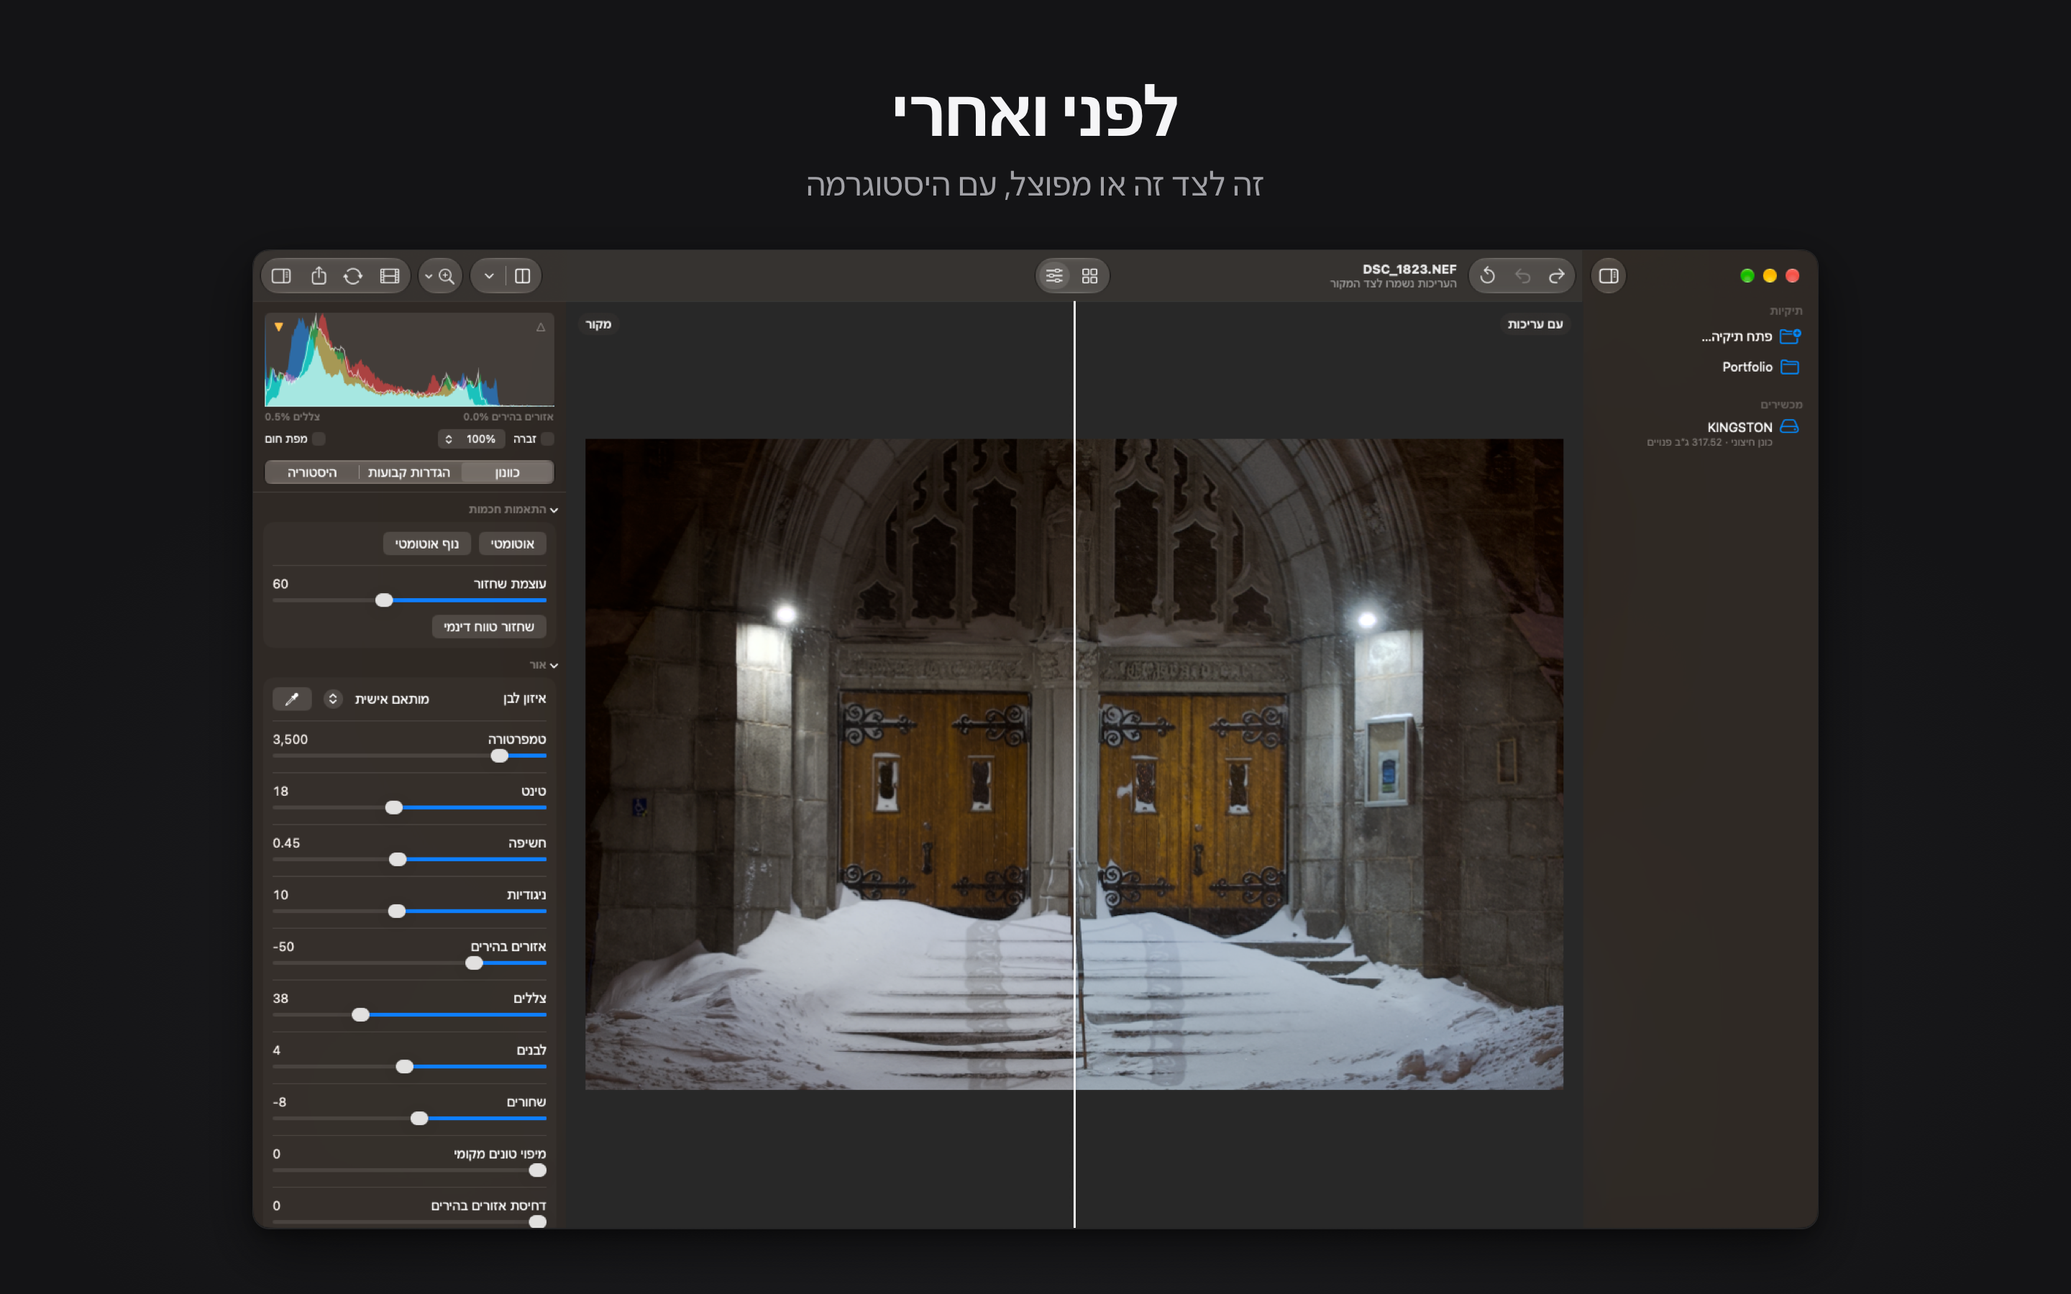Click the אוטומטי button

[x=513, y=543]
